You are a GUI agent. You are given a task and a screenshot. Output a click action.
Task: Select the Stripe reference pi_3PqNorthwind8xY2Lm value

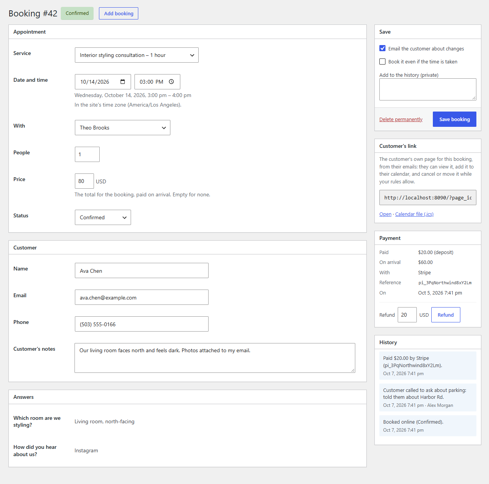pyautogui.click(x=445, y=283)
